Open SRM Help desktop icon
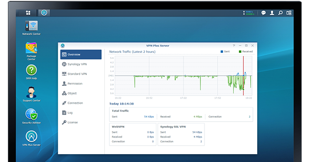The image size is (310, 162). (31, 72)
